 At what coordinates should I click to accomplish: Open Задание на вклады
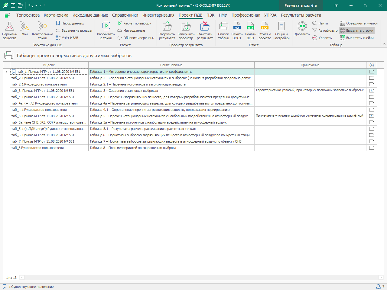click(x=74, y=31)
